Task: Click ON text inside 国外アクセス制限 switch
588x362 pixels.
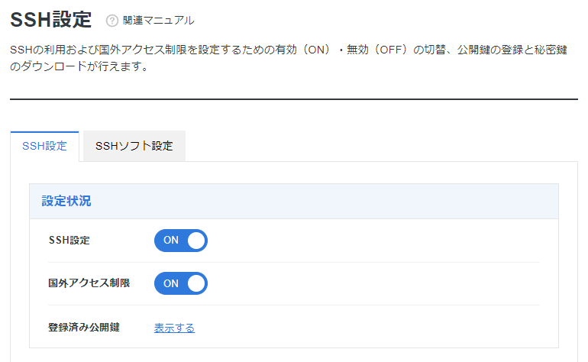Action: [171, 283]
